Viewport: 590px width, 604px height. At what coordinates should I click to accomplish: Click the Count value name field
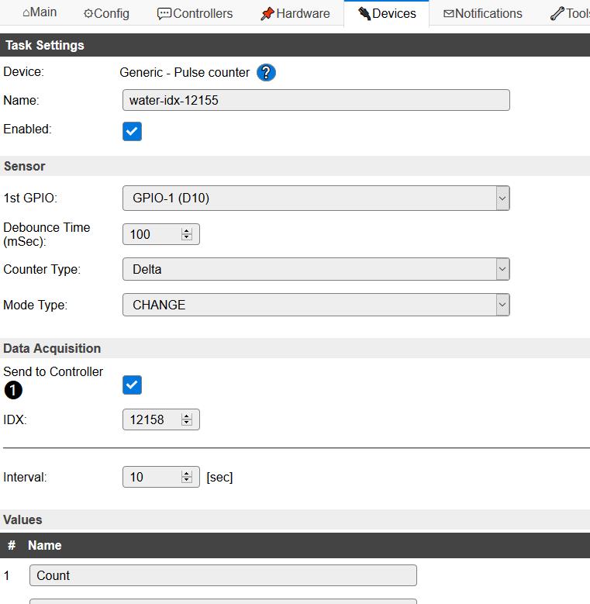click(223, 575)
